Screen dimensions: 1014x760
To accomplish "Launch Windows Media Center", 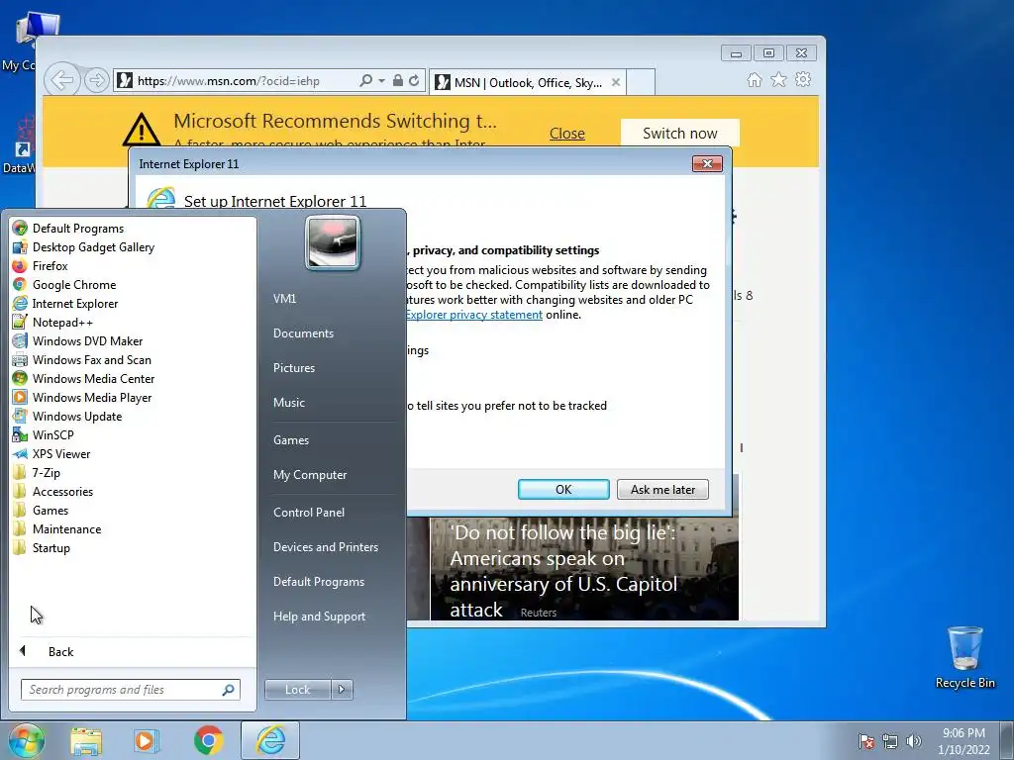I will tap(83, 378).
